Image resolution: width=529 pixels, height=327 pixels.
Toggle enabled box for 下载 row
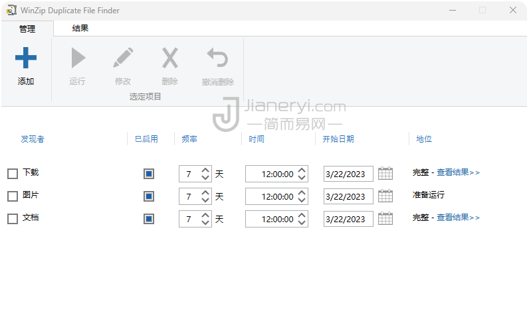tap(149, 174)
